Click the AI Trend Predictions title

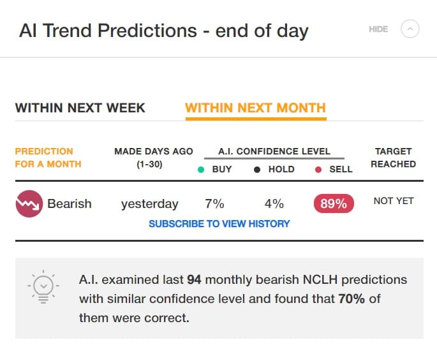click(x=164, y=30)
